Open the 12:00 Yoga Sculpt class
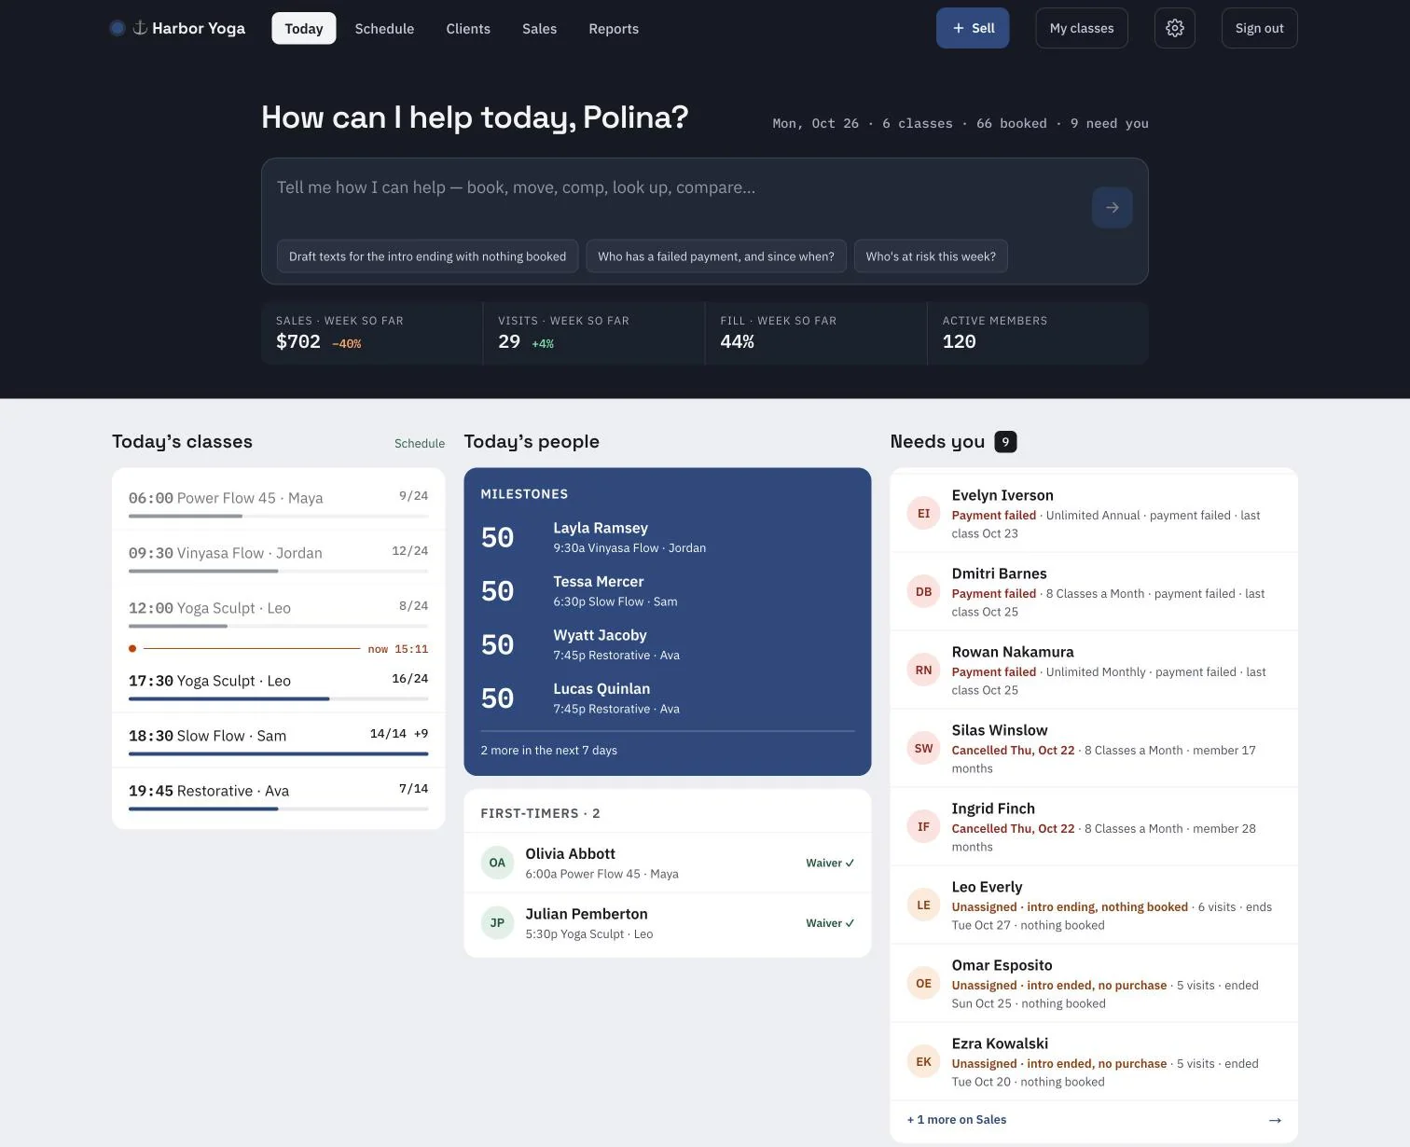 (x=279, y=612)
